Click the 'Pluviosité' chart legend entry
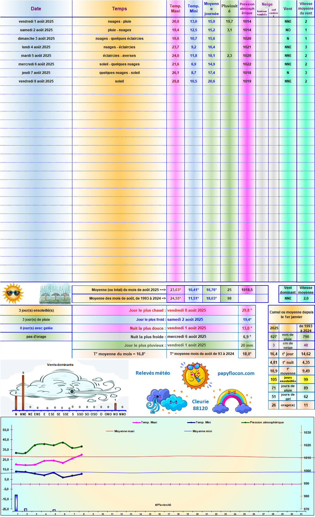 163,505
